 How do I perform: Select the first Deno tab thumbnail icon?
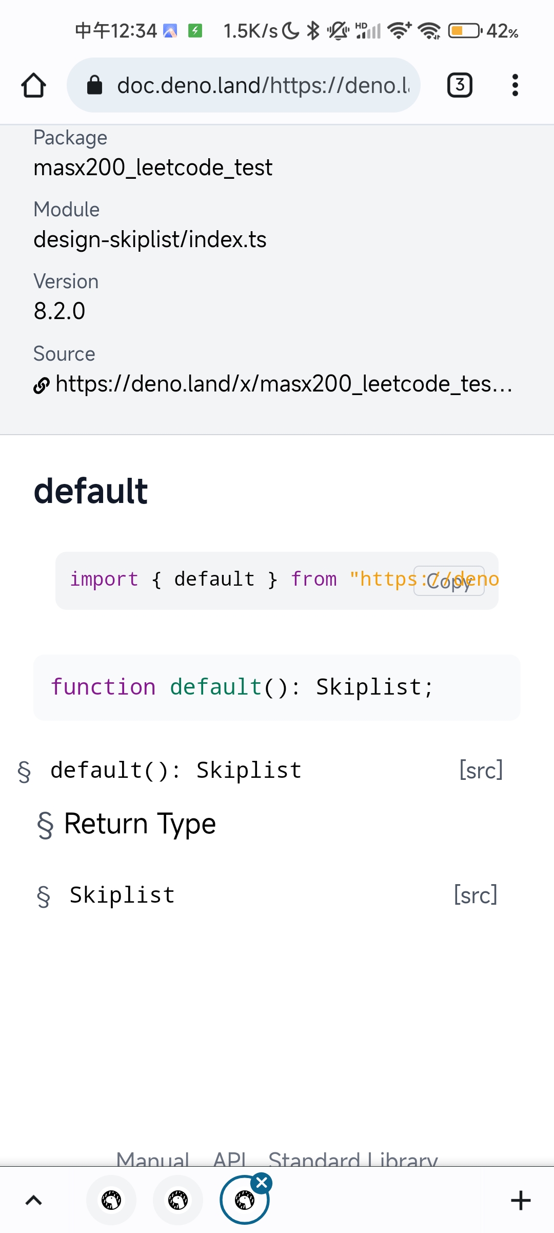pyautogui.click(x=111, y=1200)
